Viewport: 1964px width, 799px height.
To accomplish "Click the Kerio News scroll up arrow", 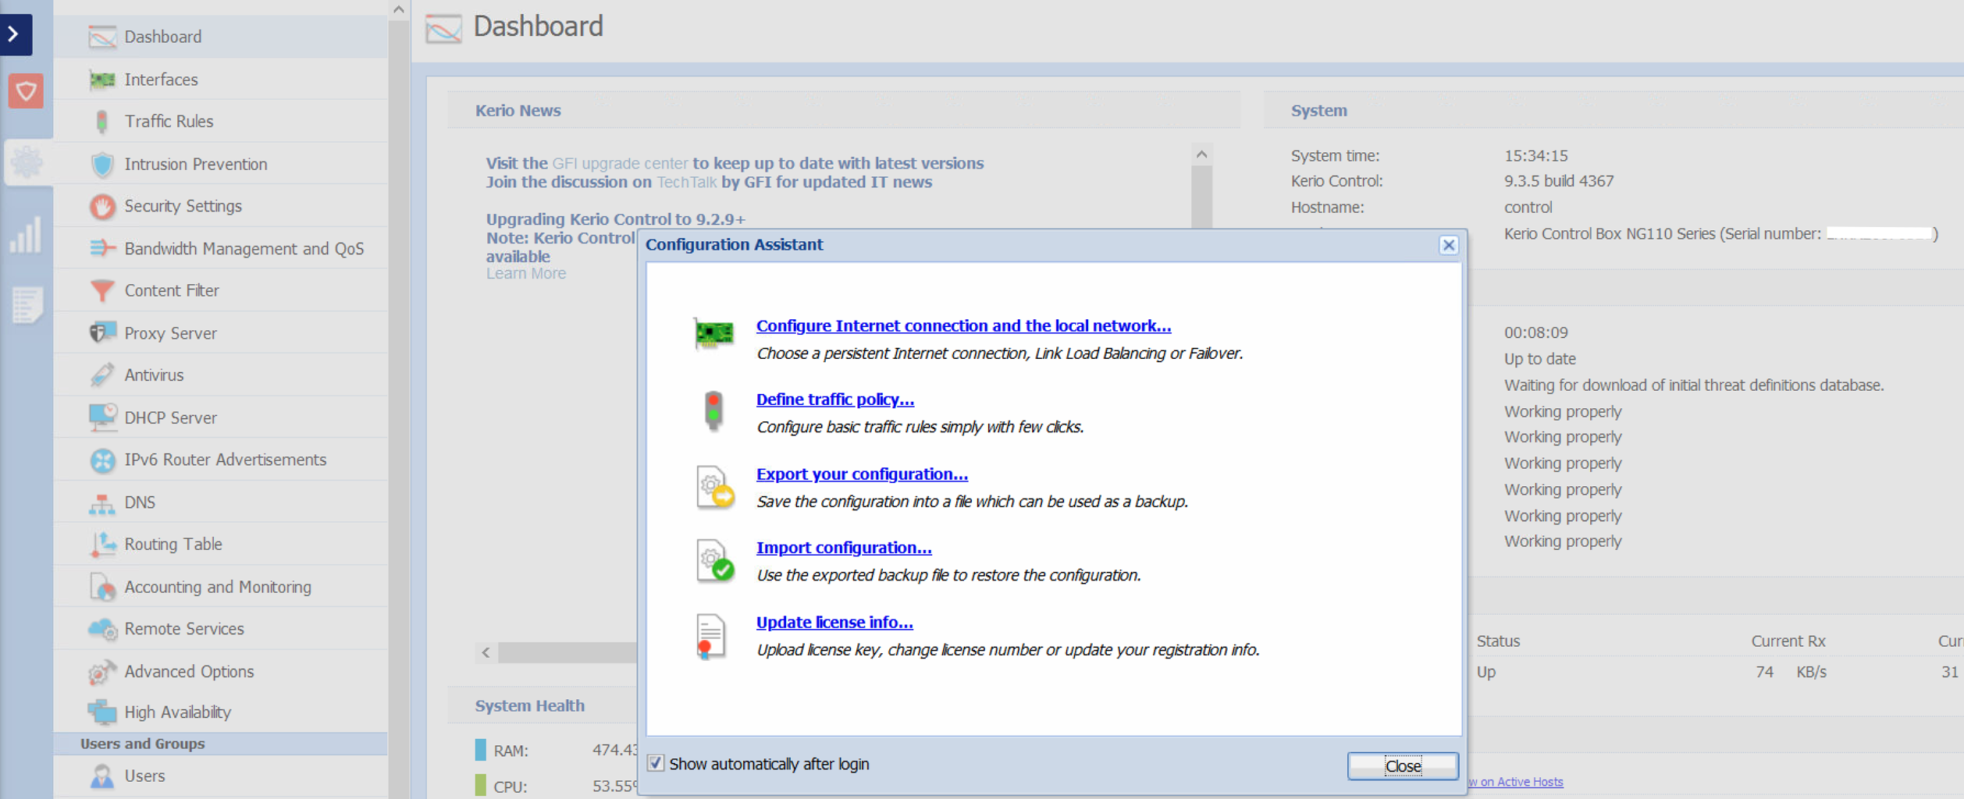I will (x=1202, y=154).
